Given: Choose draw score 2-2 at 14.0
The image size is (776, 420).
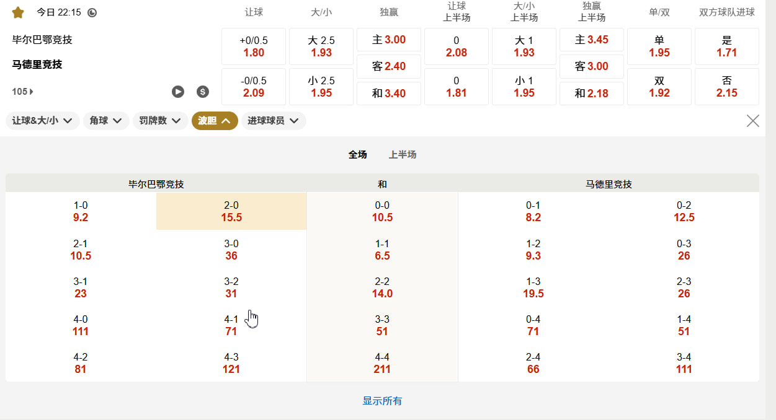Looking at the screenshot, I should tap(382, 287).
